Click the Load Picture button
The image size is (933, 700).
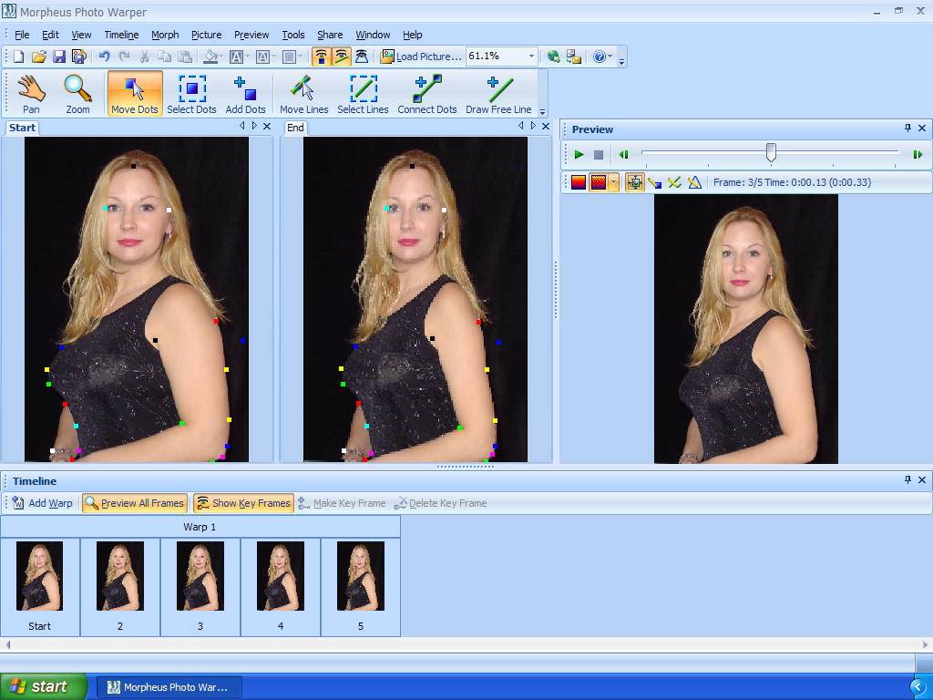tap(421, 57)
